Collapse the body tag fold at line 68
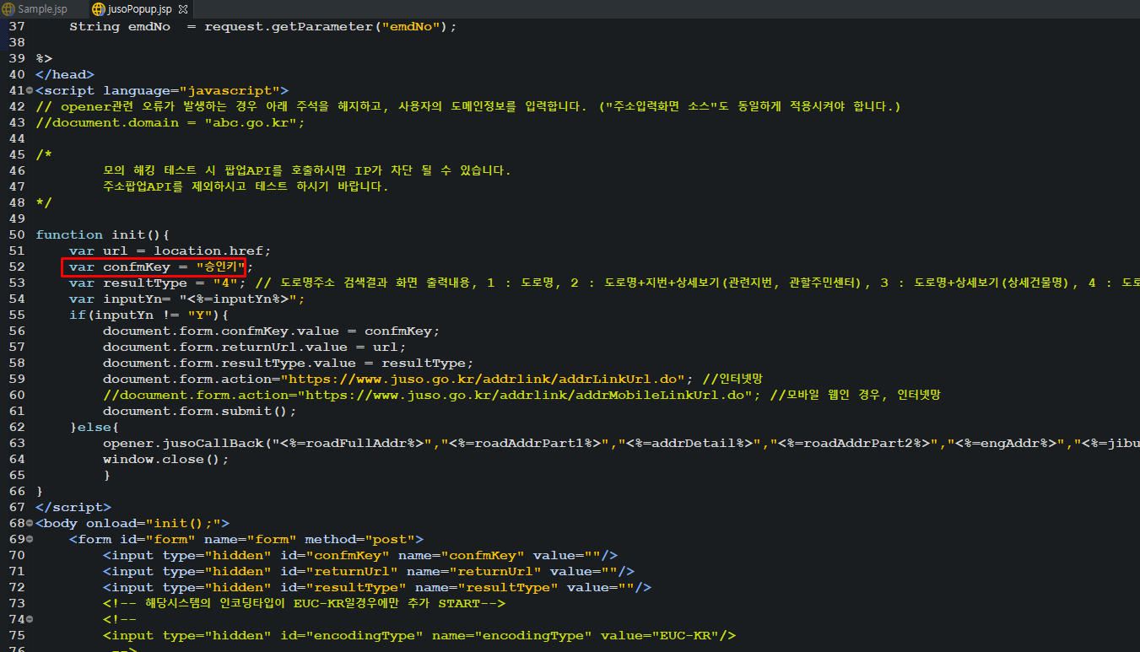The height and width of the screenshot is (652, 1140). point(30,523)
